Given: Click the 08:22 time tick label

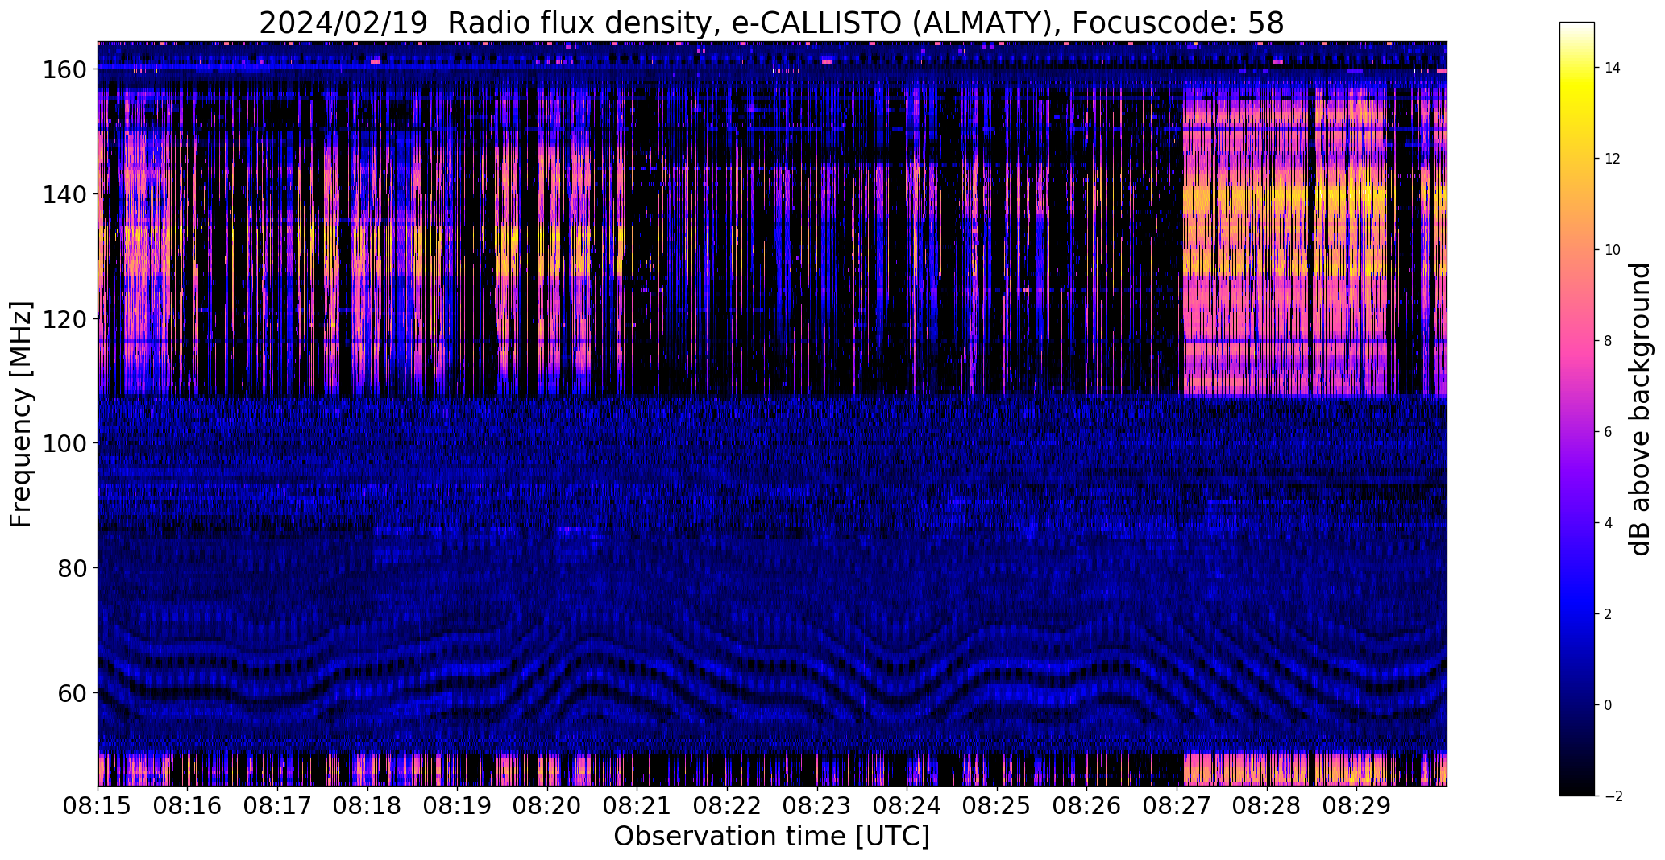Looking at the screenshot, I should click(x=727, y=805).
